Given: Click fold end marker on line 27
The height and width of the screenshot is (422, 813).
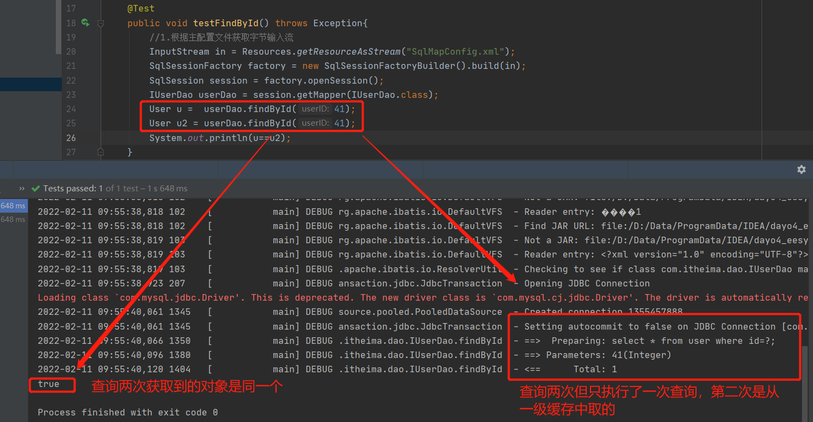Looking at the screenshot, I should coord(100,151).
